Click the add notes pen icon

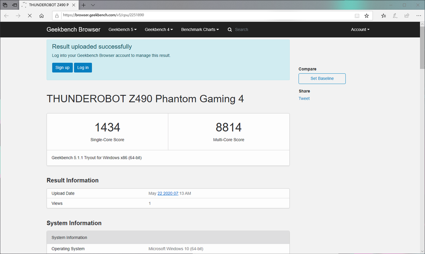[x=395, y=16]
